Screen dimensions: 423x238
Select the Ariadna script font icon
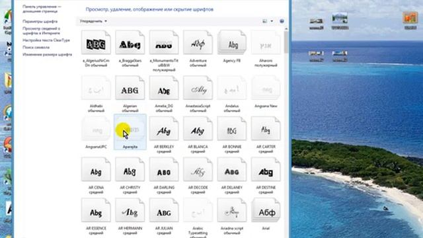(x=232, y=210)
